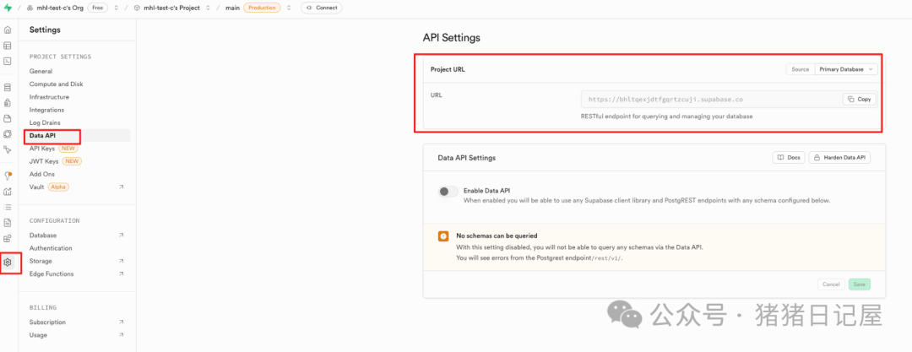Open the Logs list icon
This screenshot has height=352, width=912.
click(x=8, y=207)
